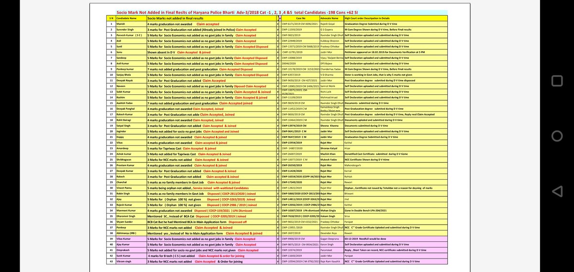Select candidate name 'Sandeep'
The image size is (574, 272).
pos(122,58)
